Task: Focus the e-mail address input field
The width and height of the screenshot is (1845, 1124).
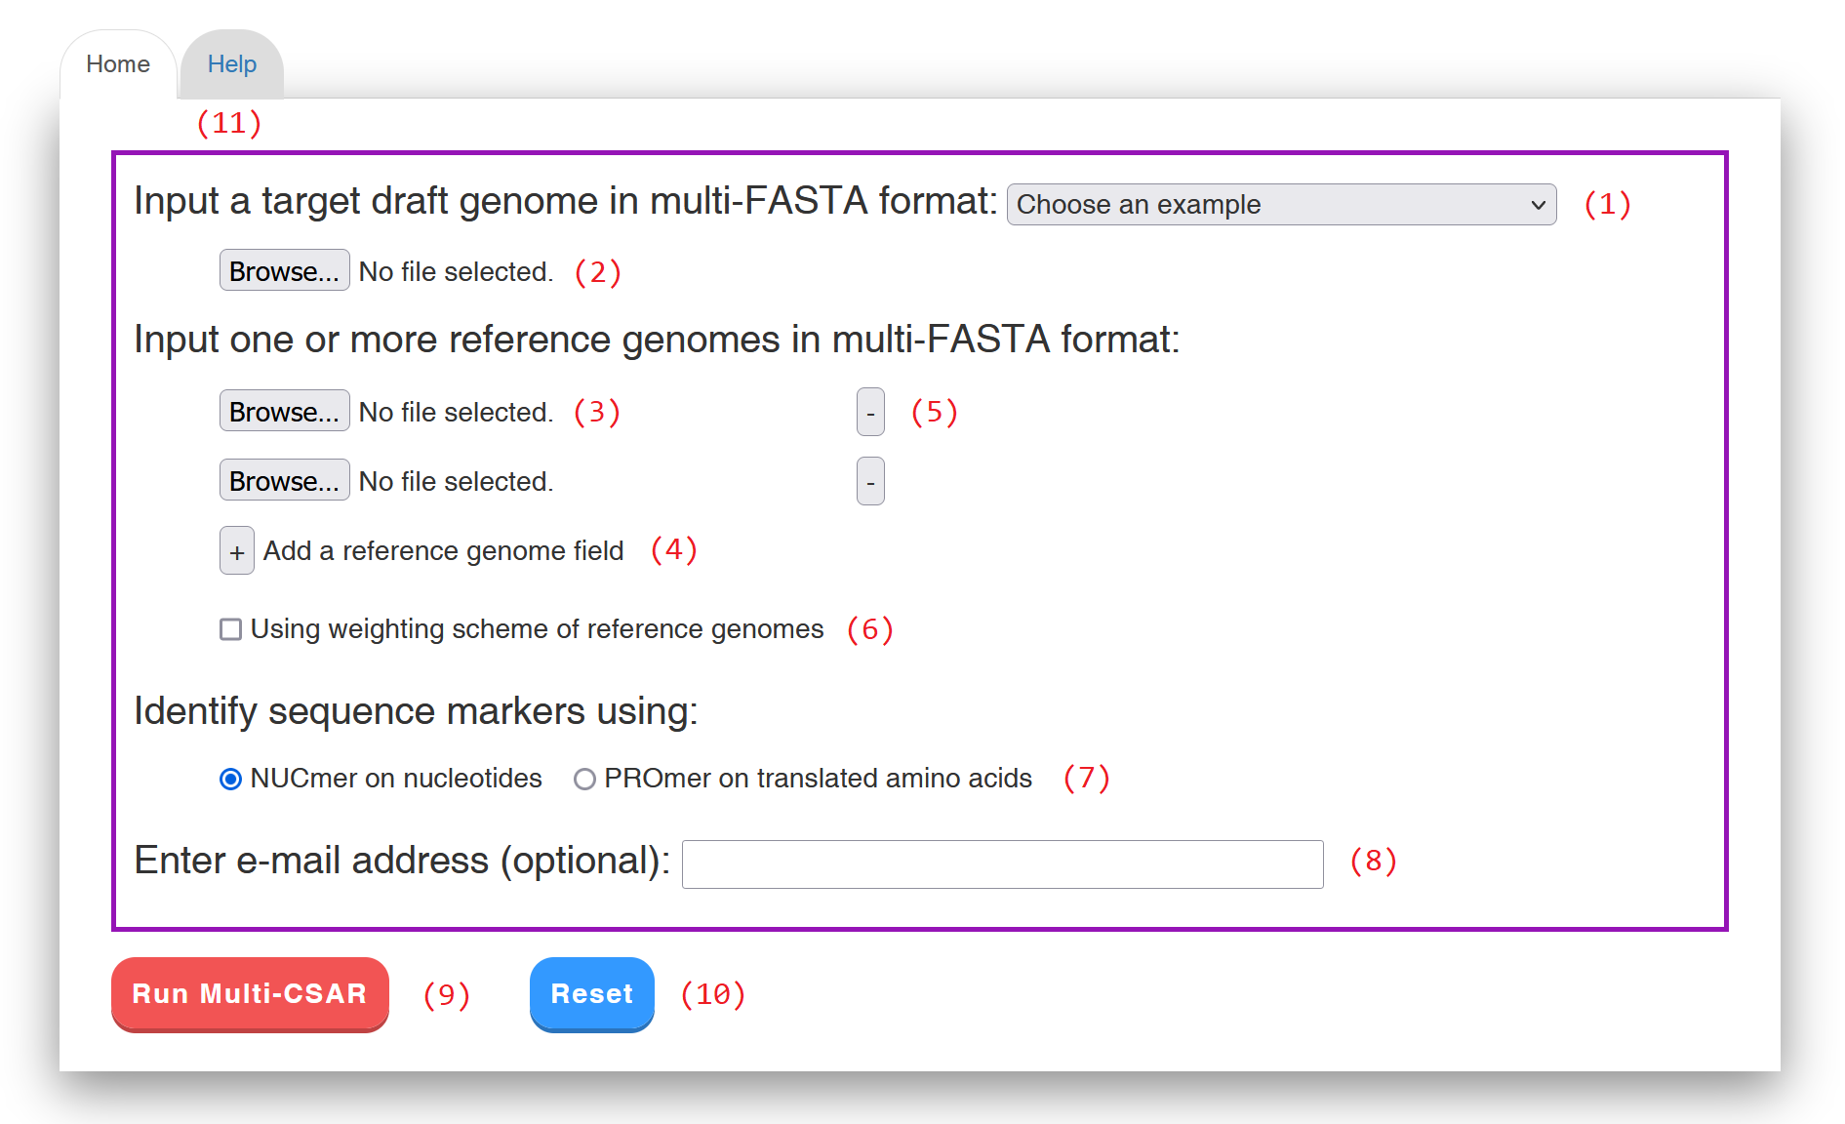Action: (x=1002, y=864)
